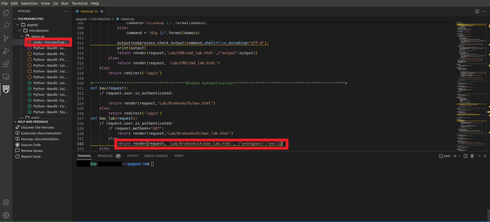Image resolution: width=490 pixels, height=222 pixels.
Task: Open launch profile dropdown next to plus
Action: (x=459, y=156)
